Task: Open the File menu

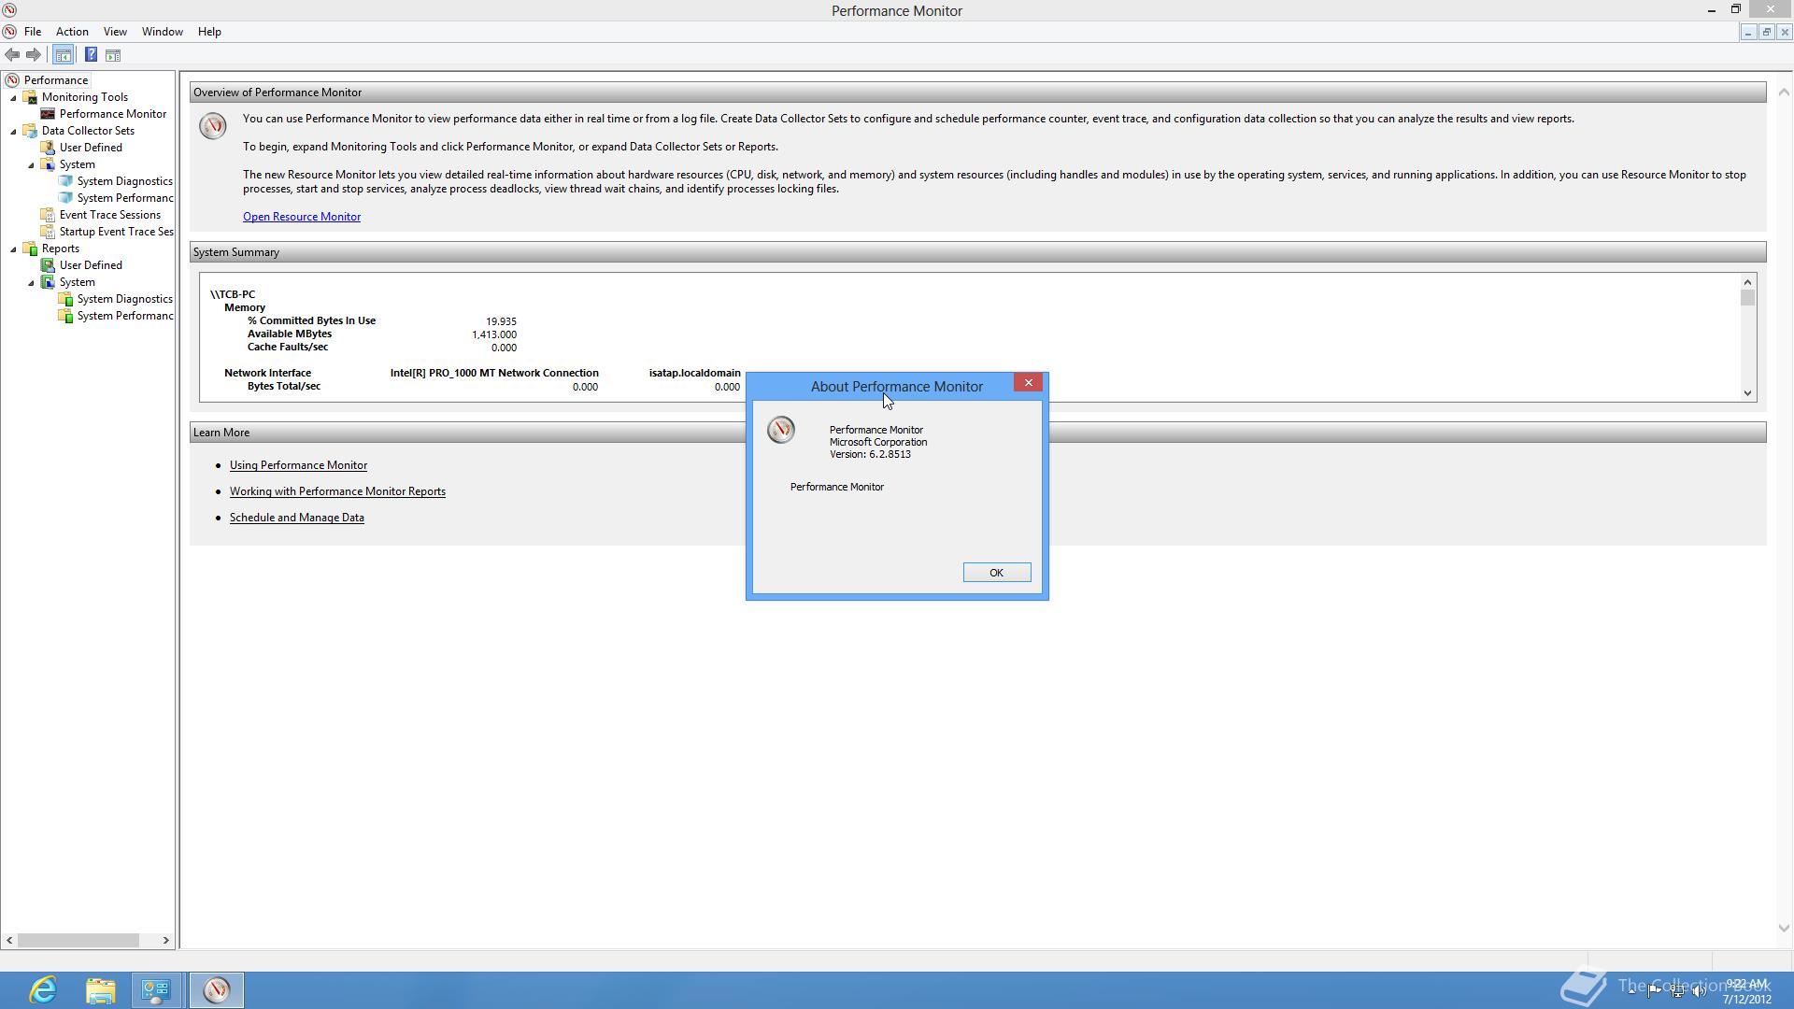Action: (x=33, y=32)
